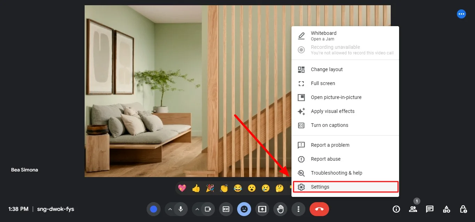
Task: Mute the microphone
Action: [180, 209]
